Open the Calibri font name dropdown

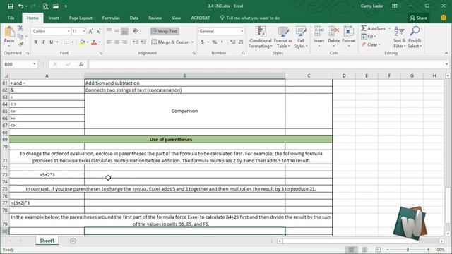click(69, 31)
